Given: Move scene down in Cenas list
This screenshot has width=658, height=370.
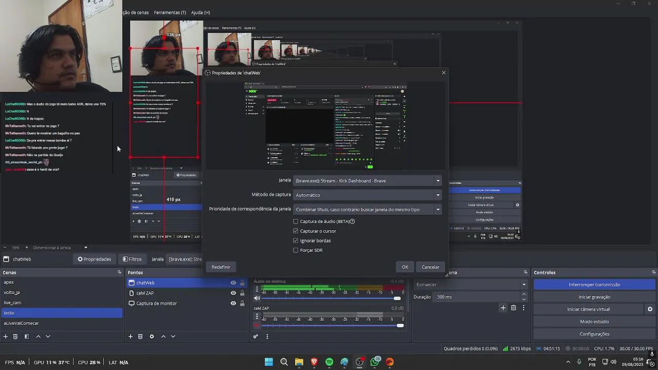Looking at the screenshot, I should [x=48, y=337].
